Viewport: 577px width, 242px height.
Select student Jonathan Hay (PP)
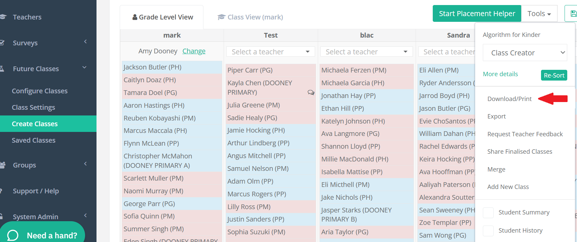(x=367, y=96)
